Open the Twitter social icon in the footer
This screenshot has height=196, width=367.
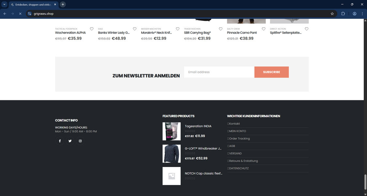(x=70, y=141)
